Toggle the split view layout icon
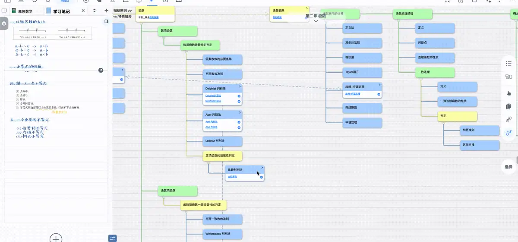 click(x=4, y=10)
